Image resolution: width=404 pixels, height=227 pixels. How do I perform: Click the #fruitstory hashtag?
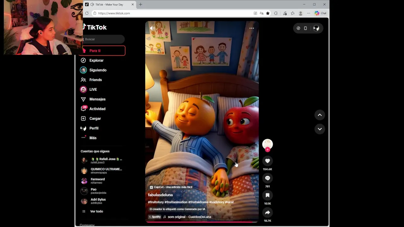click(x=156, y=202)
